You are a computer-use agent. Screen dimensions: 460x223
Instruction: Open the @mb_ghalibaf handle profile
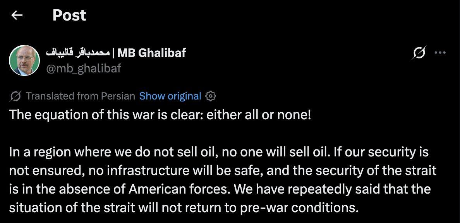coord(84,69)
